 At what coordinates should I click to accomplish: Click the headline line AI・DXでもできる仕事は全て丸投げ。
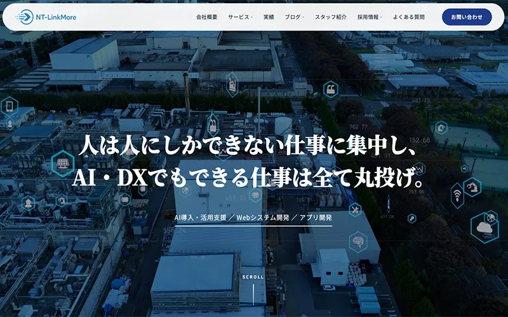[x=248, y=178]
